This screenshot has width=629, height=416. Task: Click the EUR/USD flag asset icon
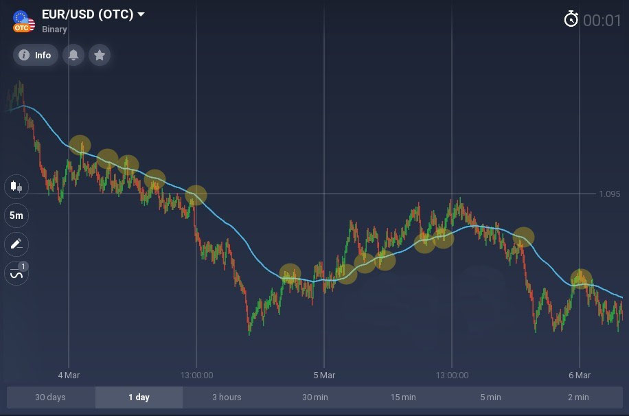[x=23, y=21]
